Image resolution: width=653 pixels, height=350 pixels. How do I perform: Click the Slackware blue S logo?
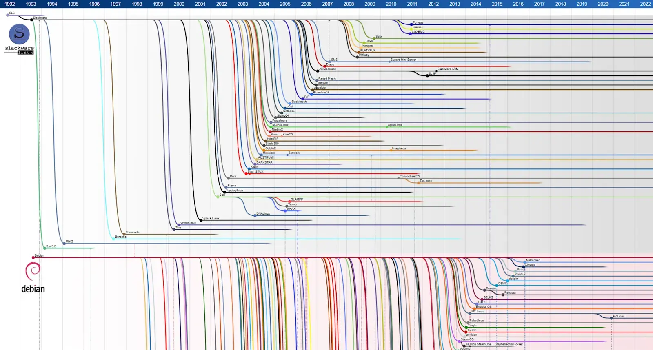pos(19,34)
